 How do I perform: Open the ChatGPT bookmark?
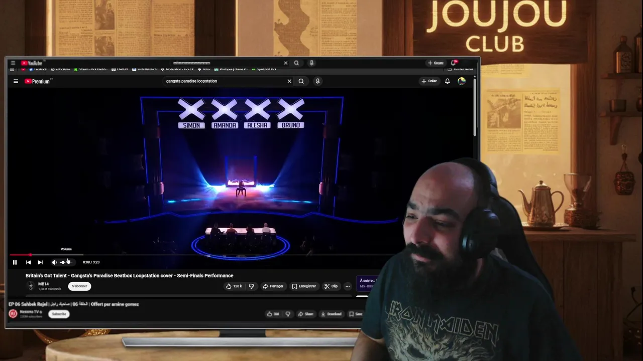click(120, 69)
